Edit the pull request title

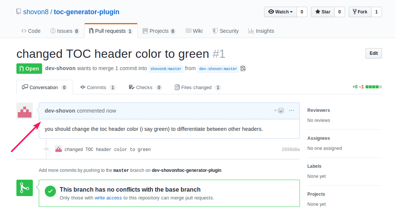click(x=374, y=53)
